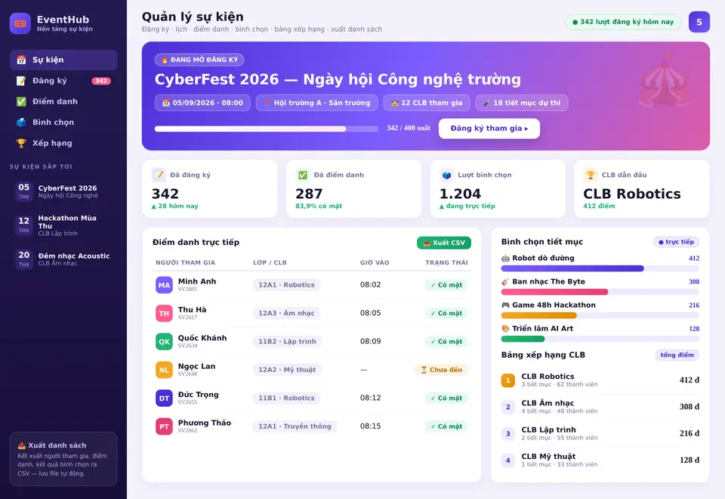Click the trophy icon beside Xếp hạng

point(21,143)
